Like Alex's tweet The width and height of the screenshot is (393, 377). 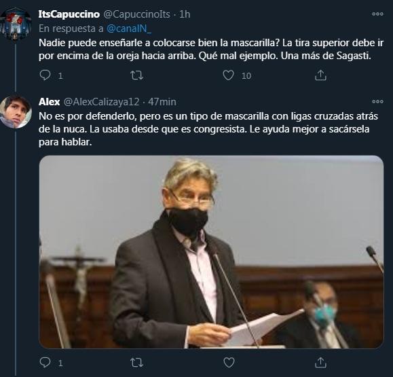point(229,363)
